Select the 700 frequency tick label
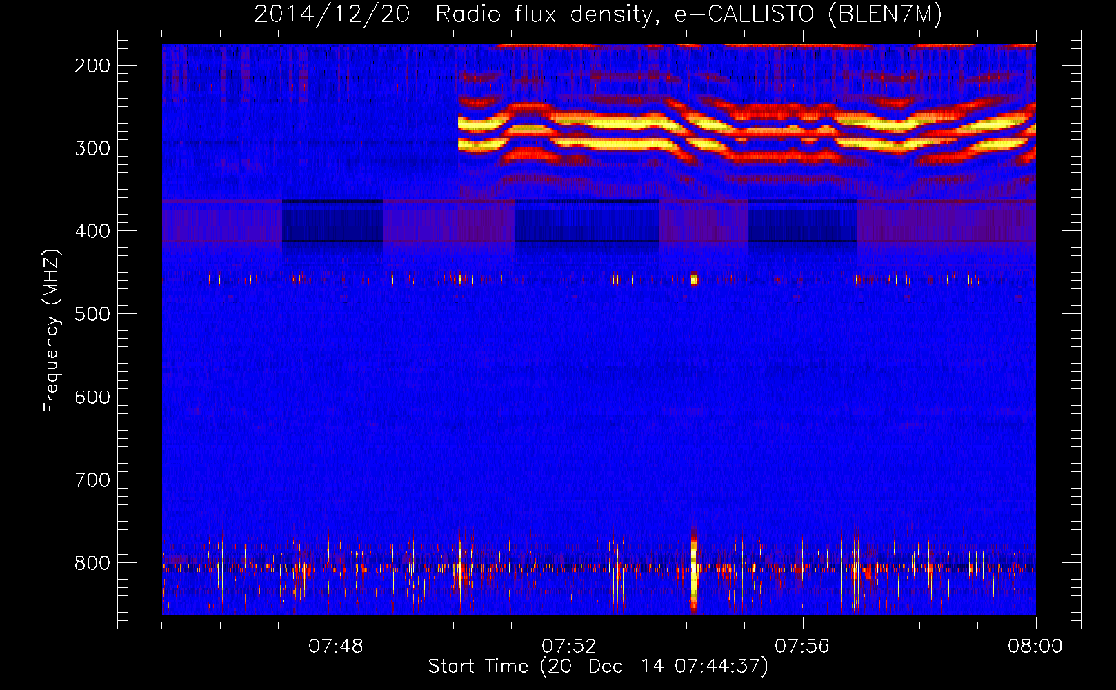Screen dimensions: 1116x690 pos(92,480)
